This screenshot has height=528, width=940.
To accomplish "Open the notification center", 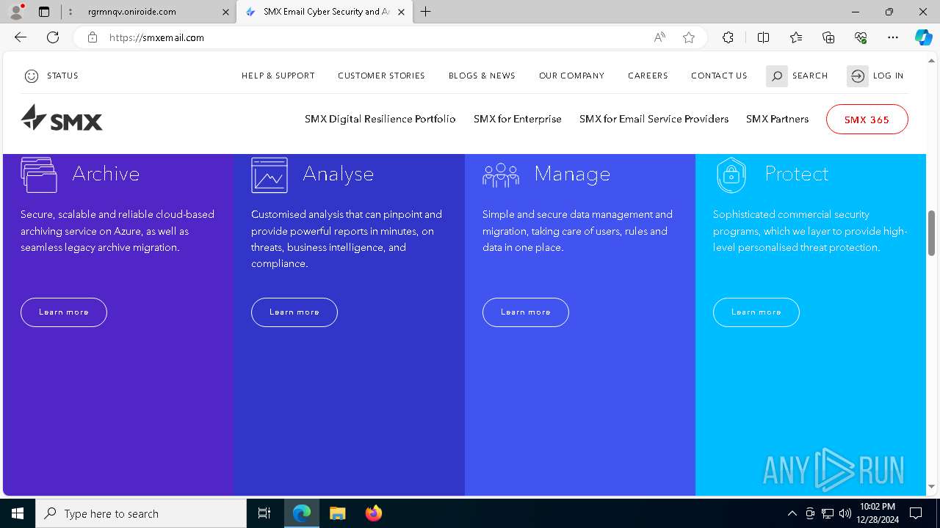I will point(916,513).
